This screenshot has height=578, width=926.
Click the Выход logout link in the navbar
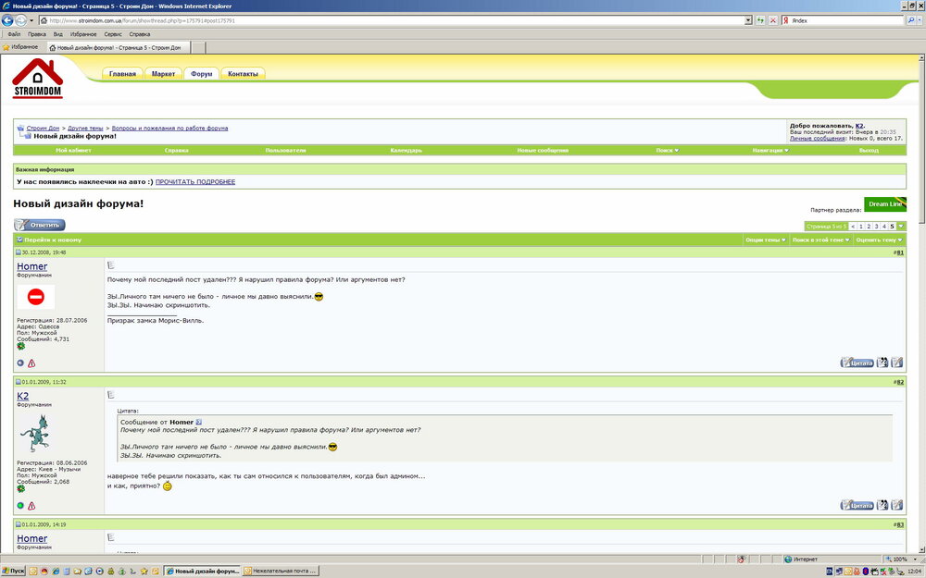(x=869, y=151)
